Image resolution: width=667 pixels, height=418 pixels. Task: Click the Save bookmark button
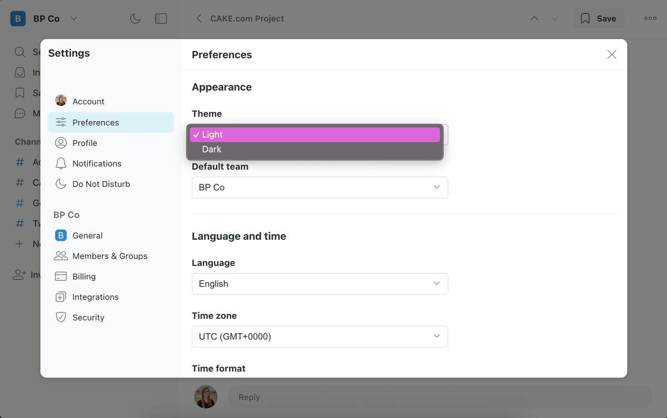[598, 19]
